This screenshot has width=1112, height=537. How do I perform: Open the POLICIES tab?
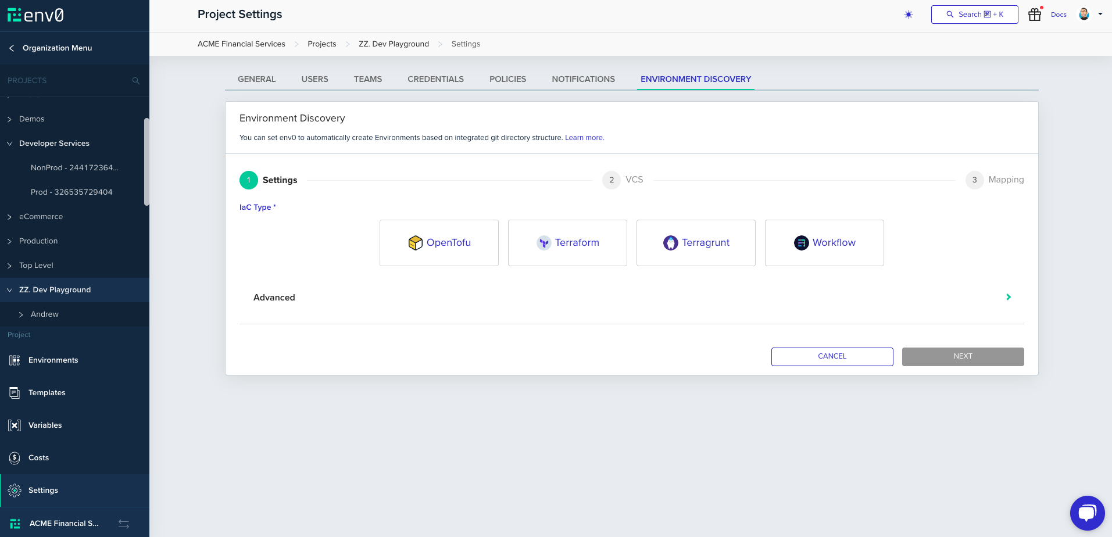click(508, 79)
